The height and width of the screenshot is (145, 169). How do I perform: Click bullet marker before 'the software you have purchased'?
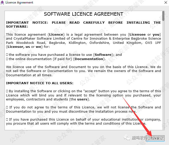[x=7, y=55]
